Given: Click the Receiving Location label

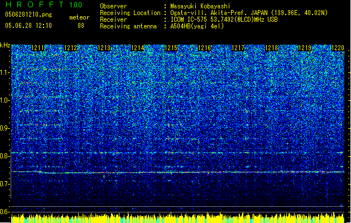Looking at the screenshot, I should click(x=130, y=13).
